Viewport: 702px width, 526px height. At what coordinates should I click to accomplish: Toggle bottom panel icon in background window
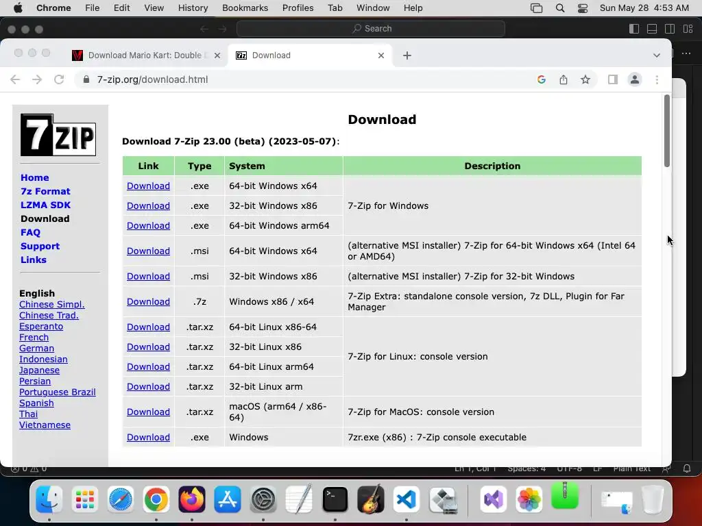[652, 29]
